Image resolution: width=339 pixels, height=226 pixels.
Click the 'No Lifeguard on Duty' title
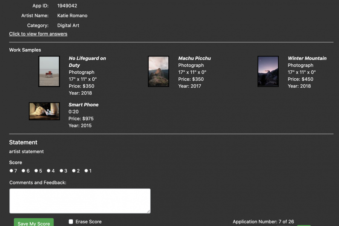[87, 62]
